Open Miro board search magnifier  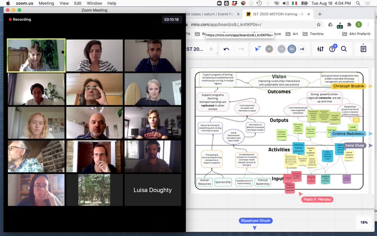click(344, 49)
